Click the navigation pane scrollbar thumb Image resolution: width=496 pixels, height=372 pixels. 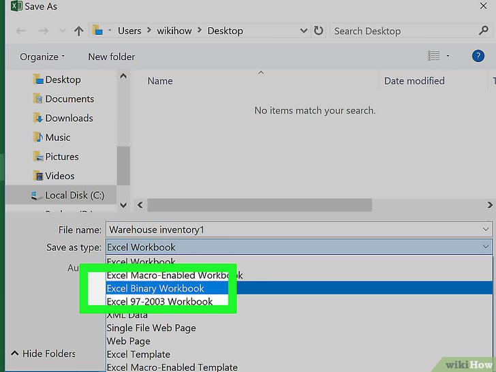point(123,166)
